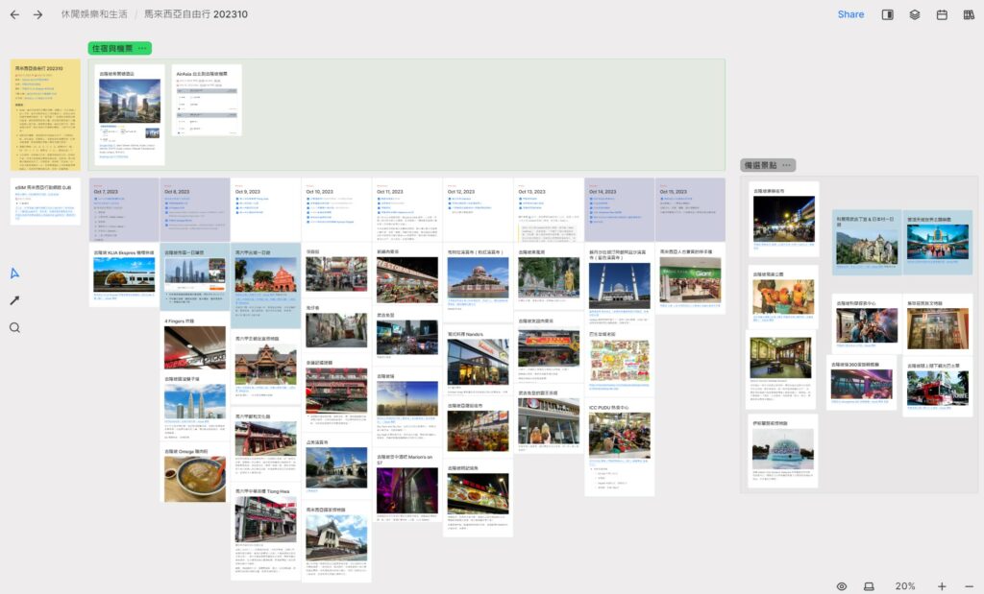Toggle the right sidebar panel

pyautogui.click(x=888, y=14)
